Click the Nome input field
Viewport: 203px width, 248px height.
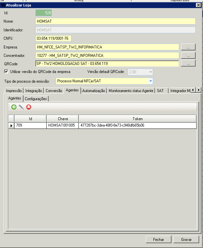[115, 21]
